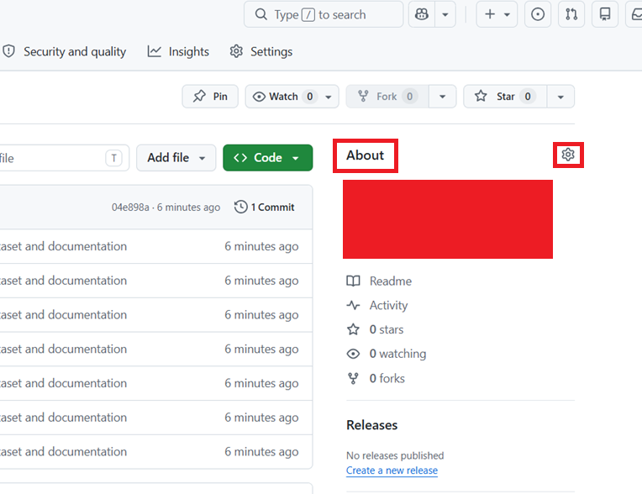Click the star count beside Star
Viewport: 642px width, 494px height.
click(x=528, y=97)
